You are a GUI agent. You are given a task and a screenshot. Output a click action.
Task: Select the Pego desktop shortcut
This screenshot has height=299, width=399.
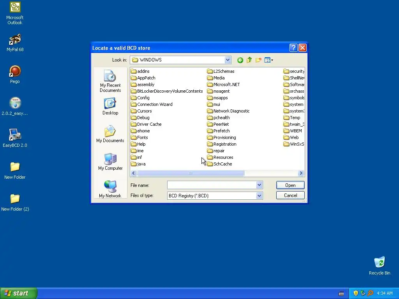click(x=15, y=74)
